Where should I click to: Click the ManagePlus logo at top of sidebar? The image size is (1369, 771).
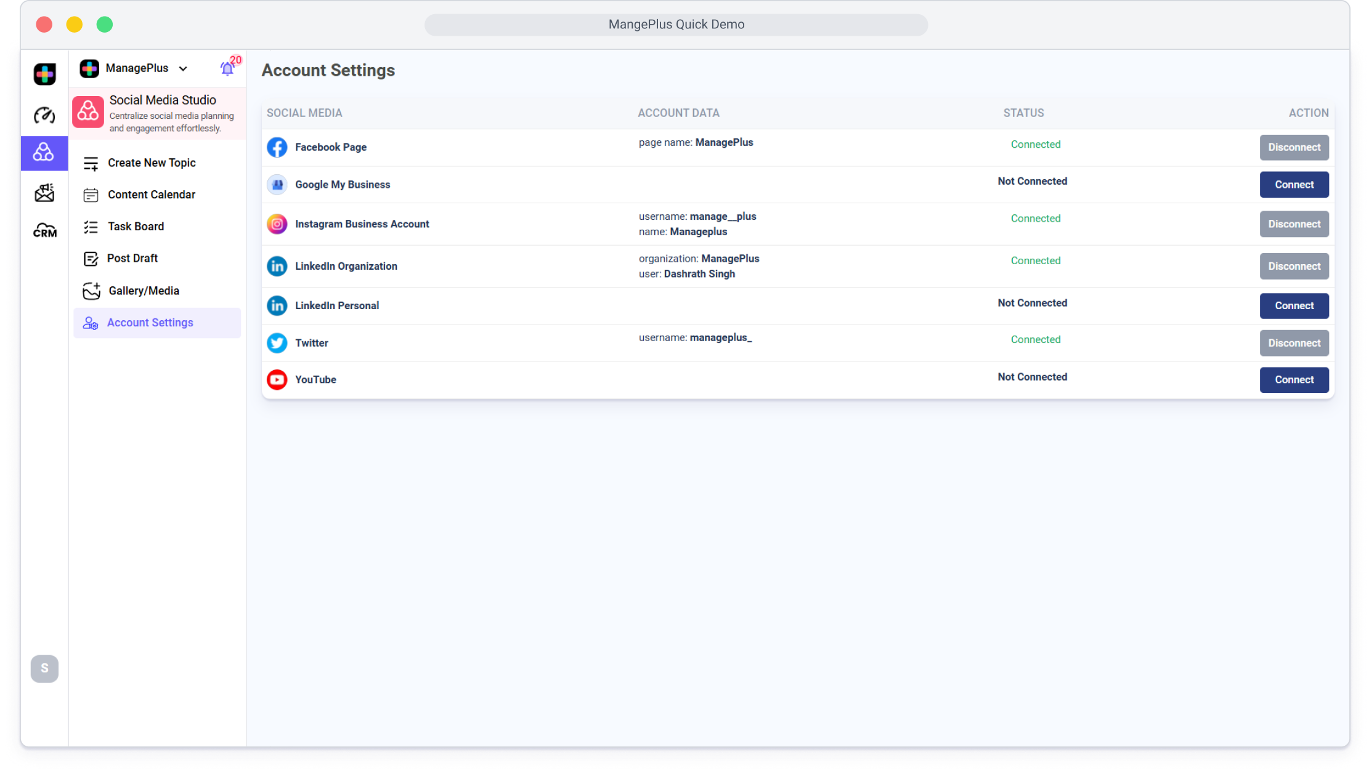click(44, 74)
